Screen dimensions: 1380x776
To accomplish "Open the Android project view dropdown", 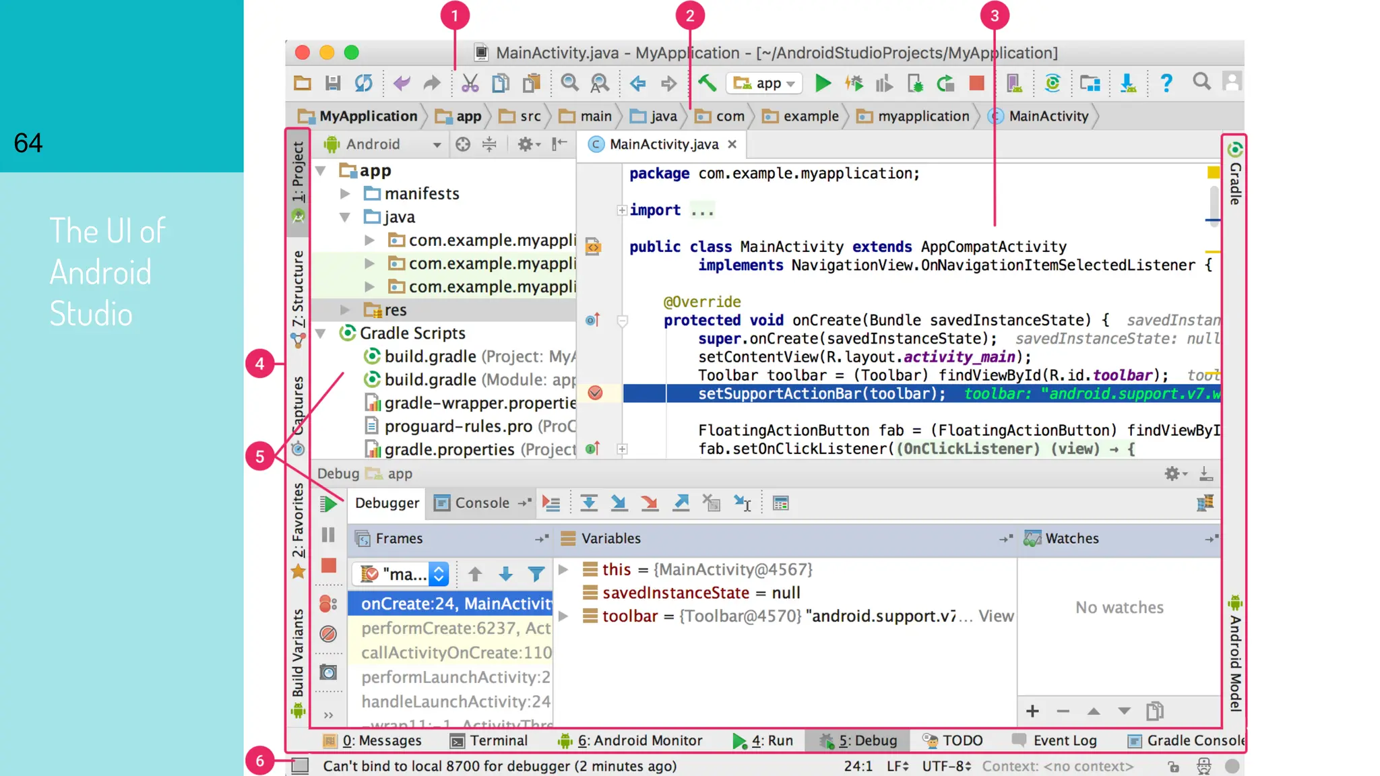I will pyautogui.click(x=382, y=144).
